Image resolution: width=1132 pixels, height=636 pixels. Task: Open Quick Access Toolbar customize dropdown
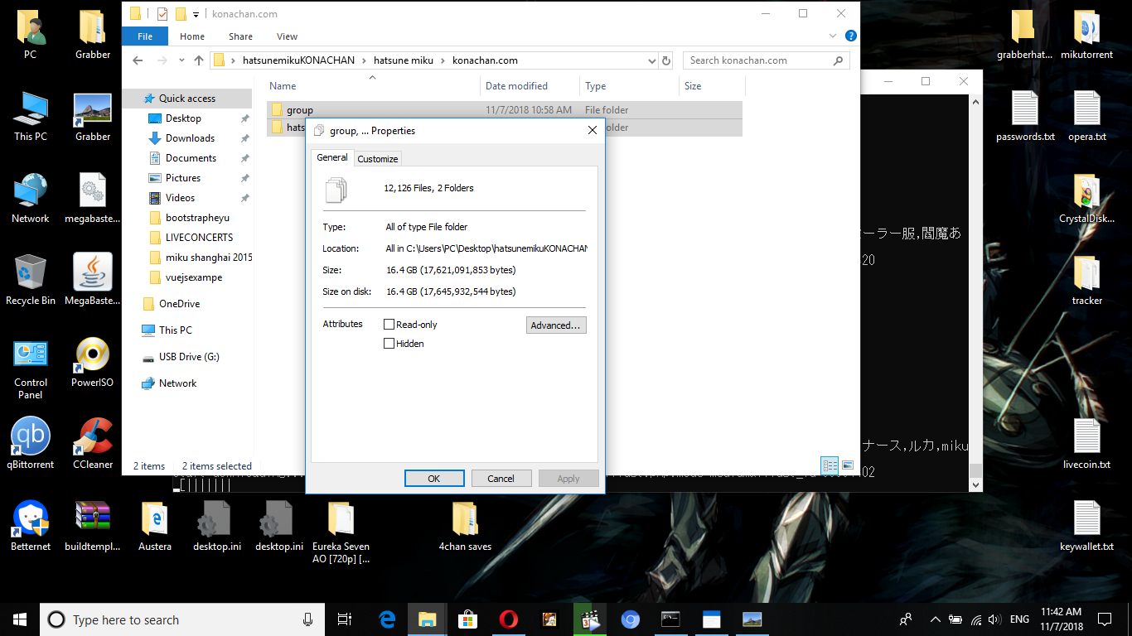point(196,14)
